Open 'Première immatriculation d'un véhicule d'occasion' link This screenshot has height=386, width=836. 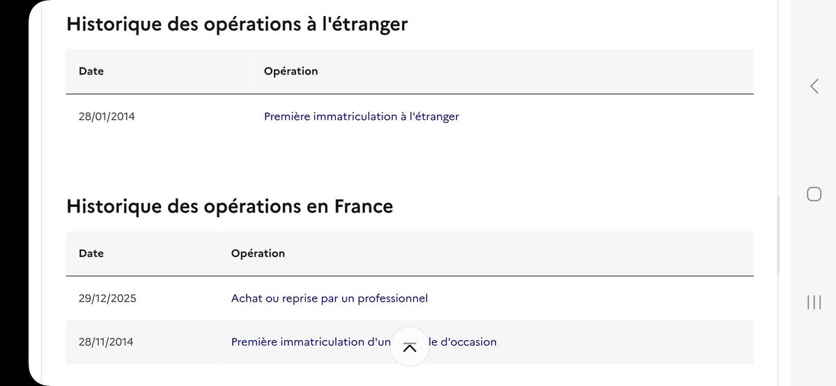coord(364,342)
